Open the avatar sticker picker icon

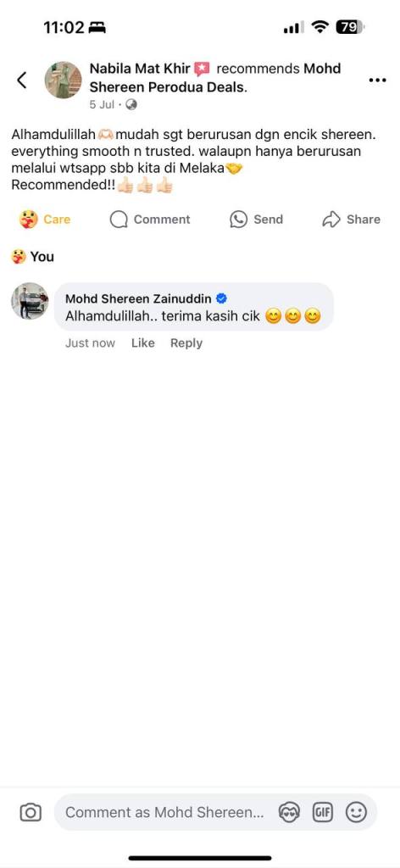(x=289, y=812)
